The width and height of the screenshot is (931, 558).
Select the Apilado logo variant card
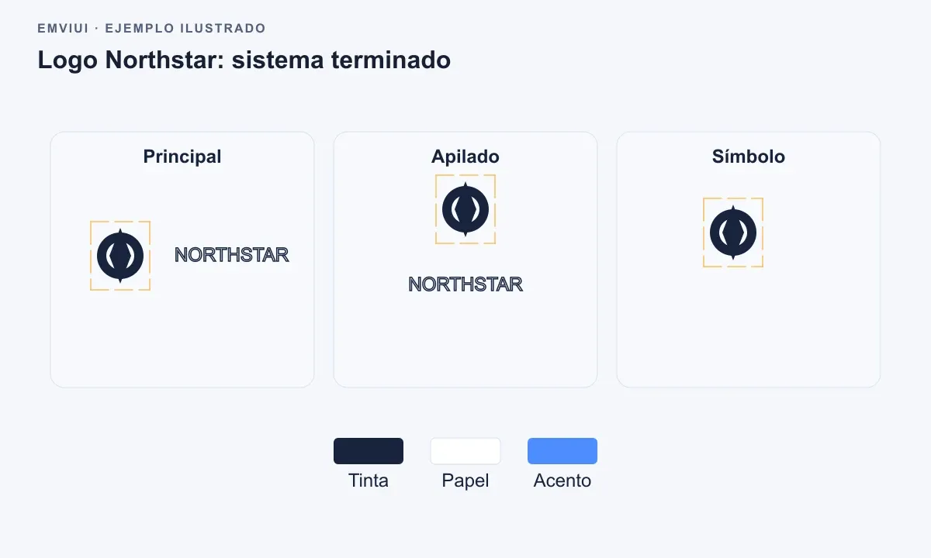point(465,260)
